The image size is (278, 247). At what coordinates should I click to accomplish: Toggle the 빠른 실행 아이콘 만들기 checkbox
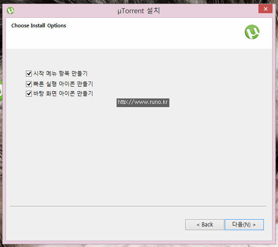pos(29,84)
